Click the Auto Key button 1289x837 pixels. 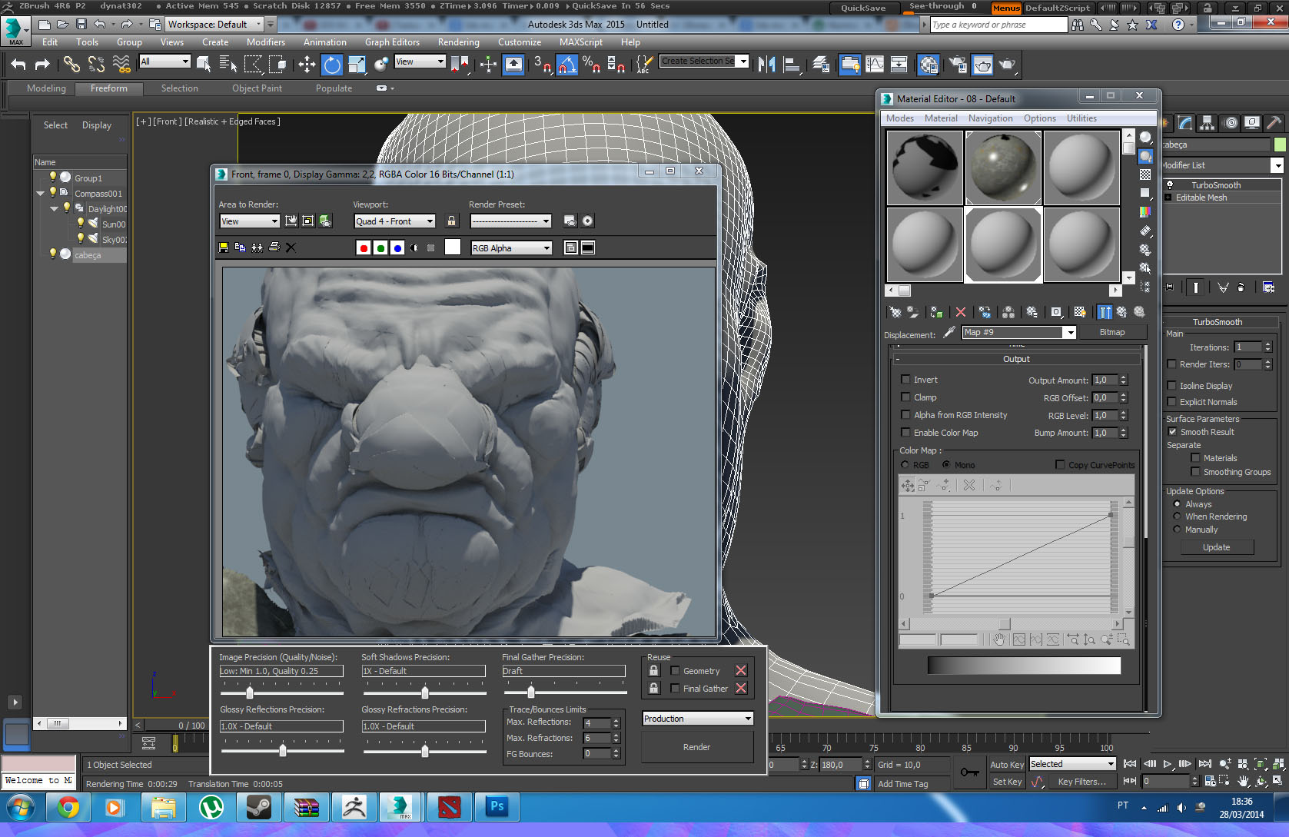[x=1006, y=765]
